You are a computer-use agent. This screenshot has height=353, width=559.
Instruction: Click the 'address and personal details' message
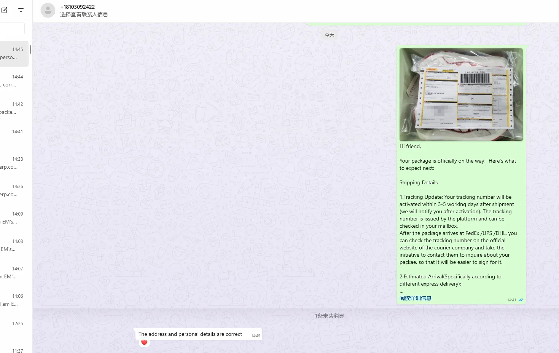pos(190,334)
